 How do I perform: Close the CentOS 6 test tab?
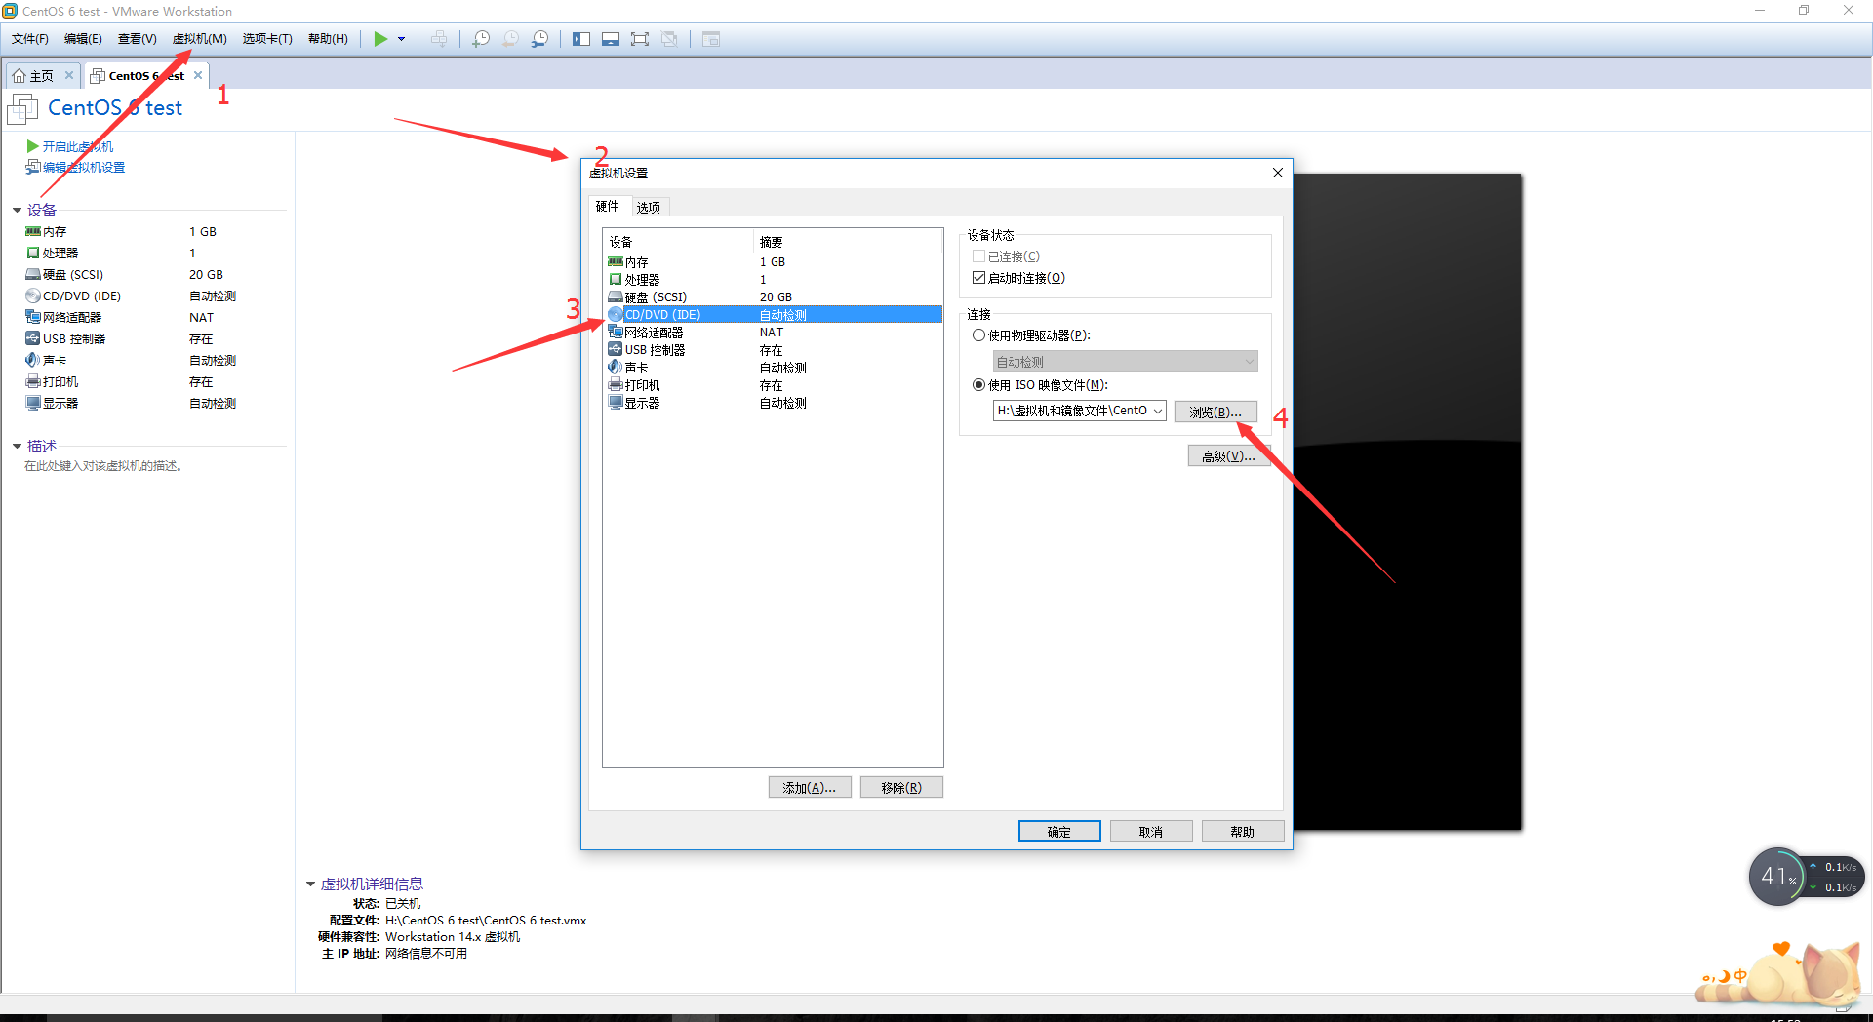click(x=198, y=75)
